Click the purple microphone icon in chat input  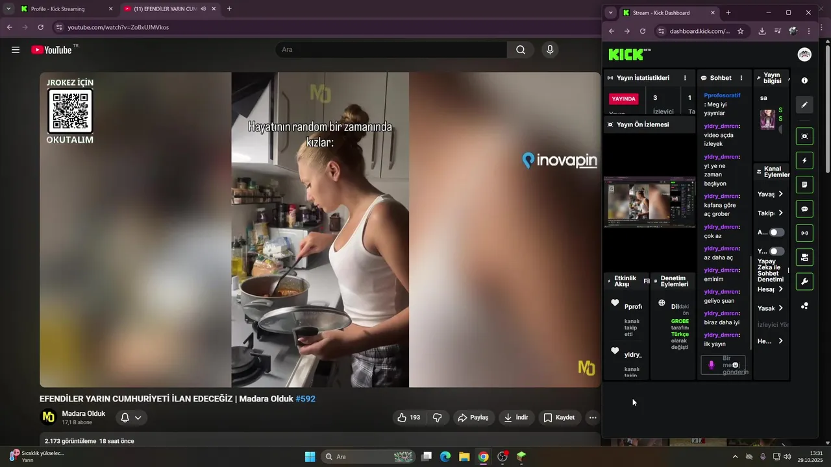(711, 365)
